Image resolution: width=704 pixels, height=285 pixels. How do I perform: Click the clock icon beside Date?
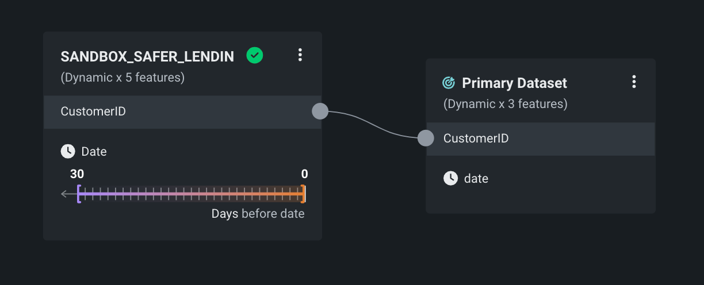68,151
